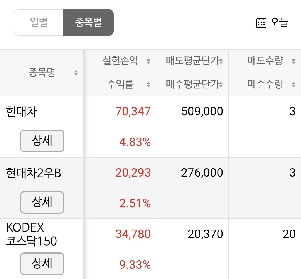Open 상세 for 현대차2우B
Screen dimensions: 301x279
pyautogui.click(x=42, y=202)
